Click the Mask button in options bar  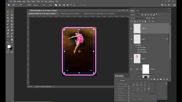(44, 5)
